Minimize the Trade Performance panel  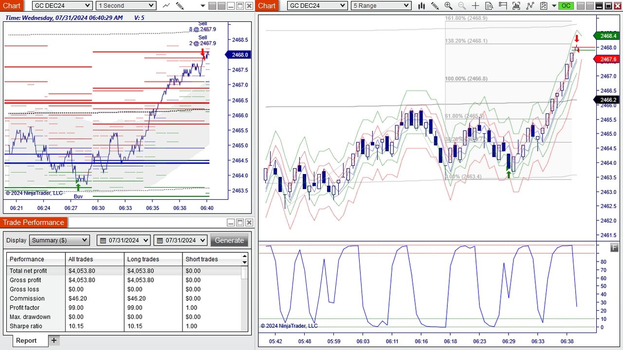click(231, 223)
